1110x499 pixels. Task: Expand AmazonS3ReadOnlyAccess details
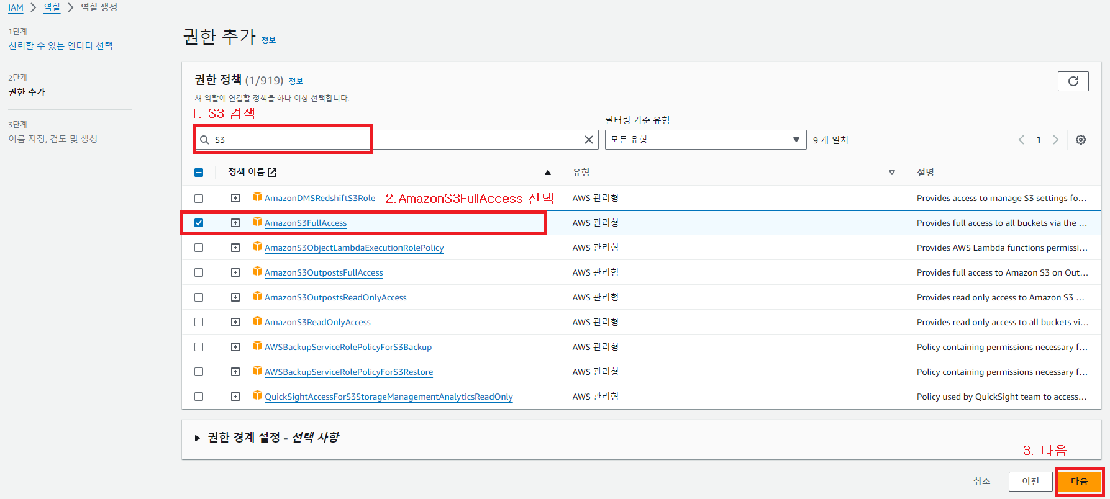coord(235,322)
